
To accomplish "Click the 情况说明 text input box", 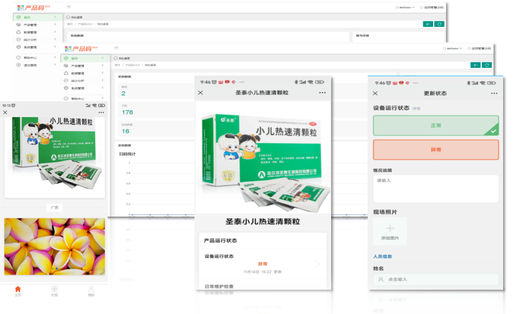I will tap(436, 189).
